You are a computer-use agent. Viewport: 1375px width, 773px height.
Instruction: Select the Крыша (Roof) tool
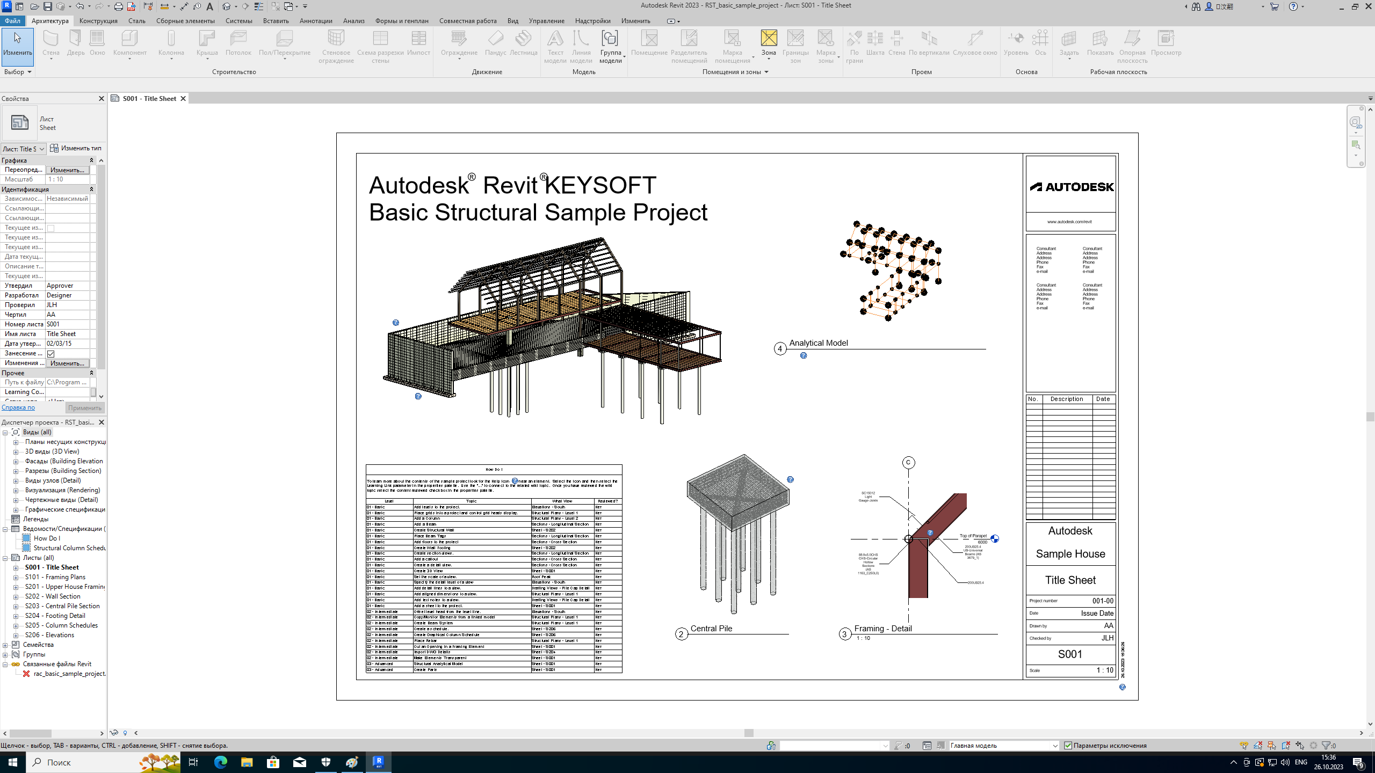click(207, 44)
